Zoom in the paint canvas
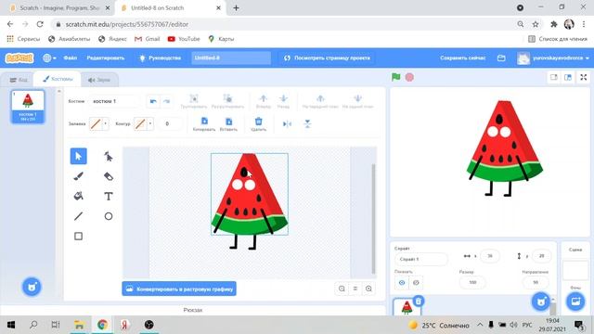This screenshot has width=594, height=334. coord(368,289)
